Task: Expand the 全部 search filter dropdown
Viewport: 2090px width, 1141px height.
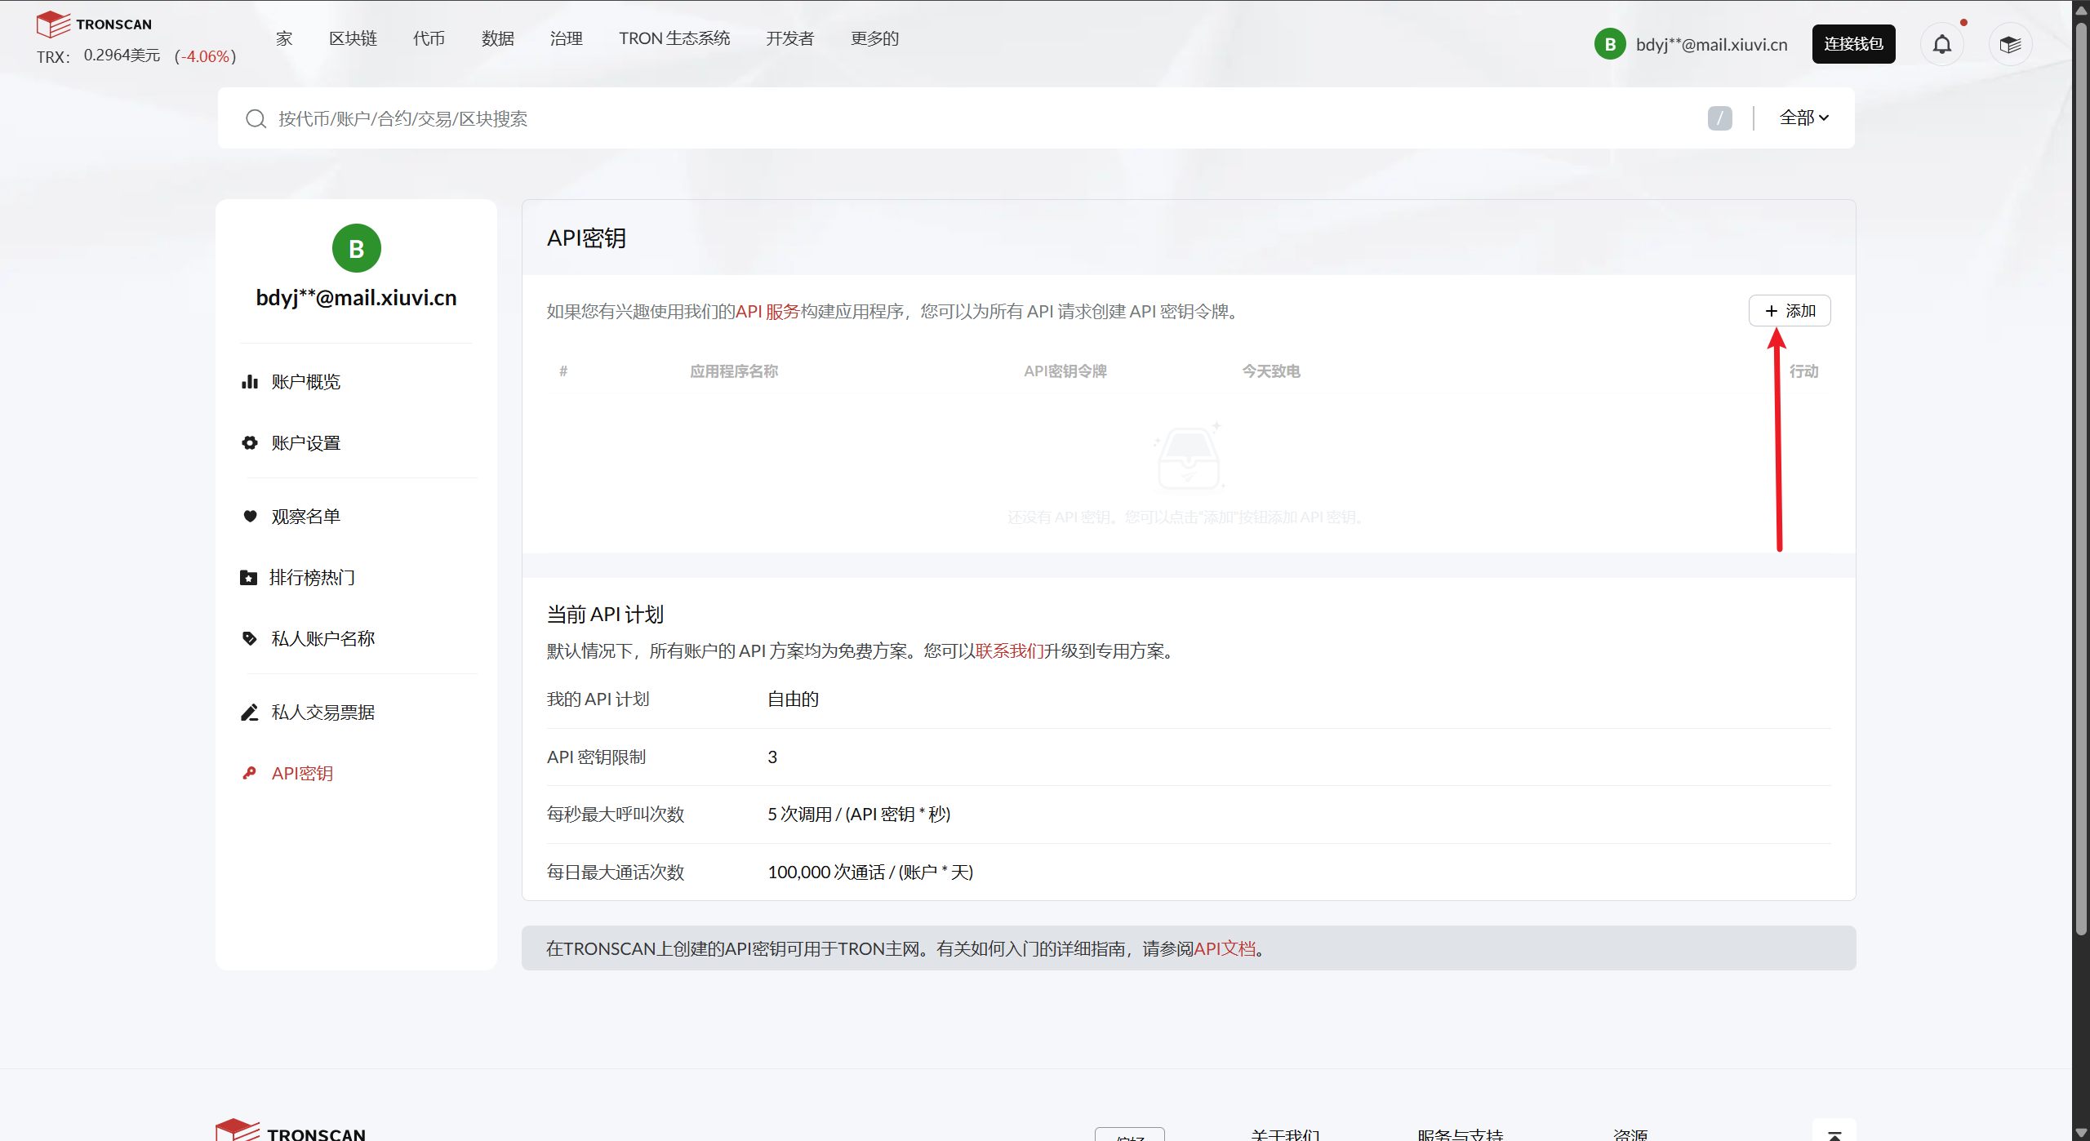Action: pyautogui.click(x=1803, y=118)
